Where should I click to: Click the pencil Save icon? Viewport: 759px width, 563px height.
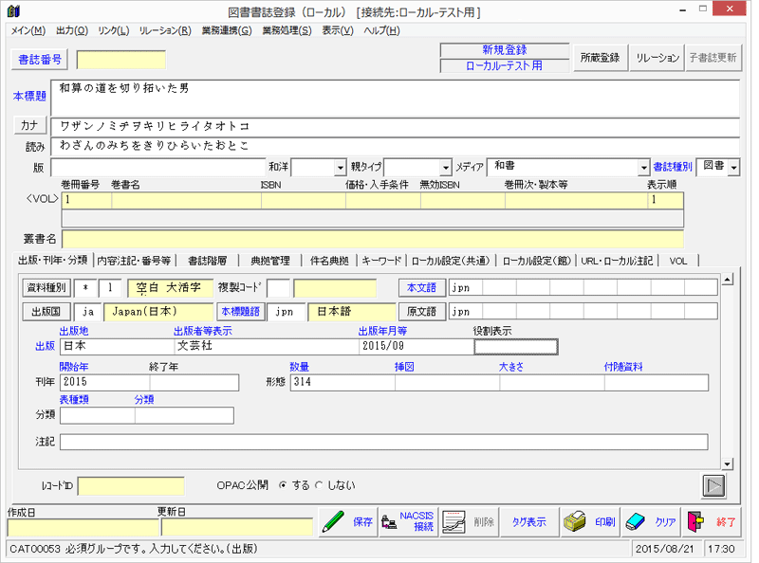tap(333, 522)
